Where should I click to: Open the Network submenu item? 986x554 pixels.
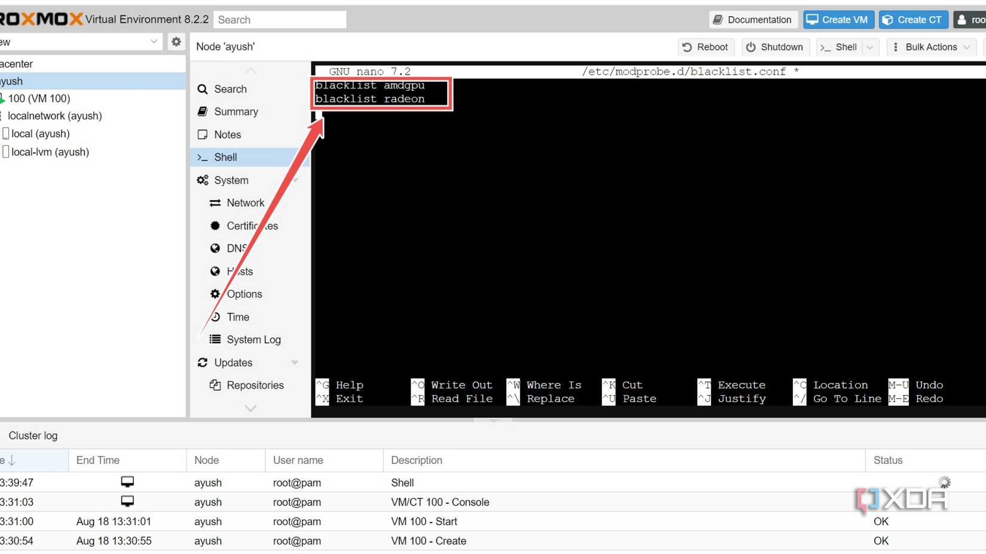click(250, 203)
